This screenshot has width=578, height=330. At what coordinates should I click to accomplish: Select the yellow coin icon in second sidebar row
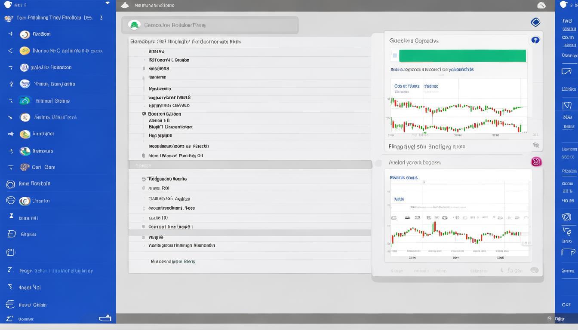click(x=25, y=51)
